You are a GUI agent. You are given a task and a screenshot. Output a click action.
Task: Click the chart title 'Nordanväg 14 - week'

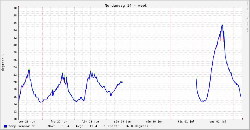click(126, 5)
